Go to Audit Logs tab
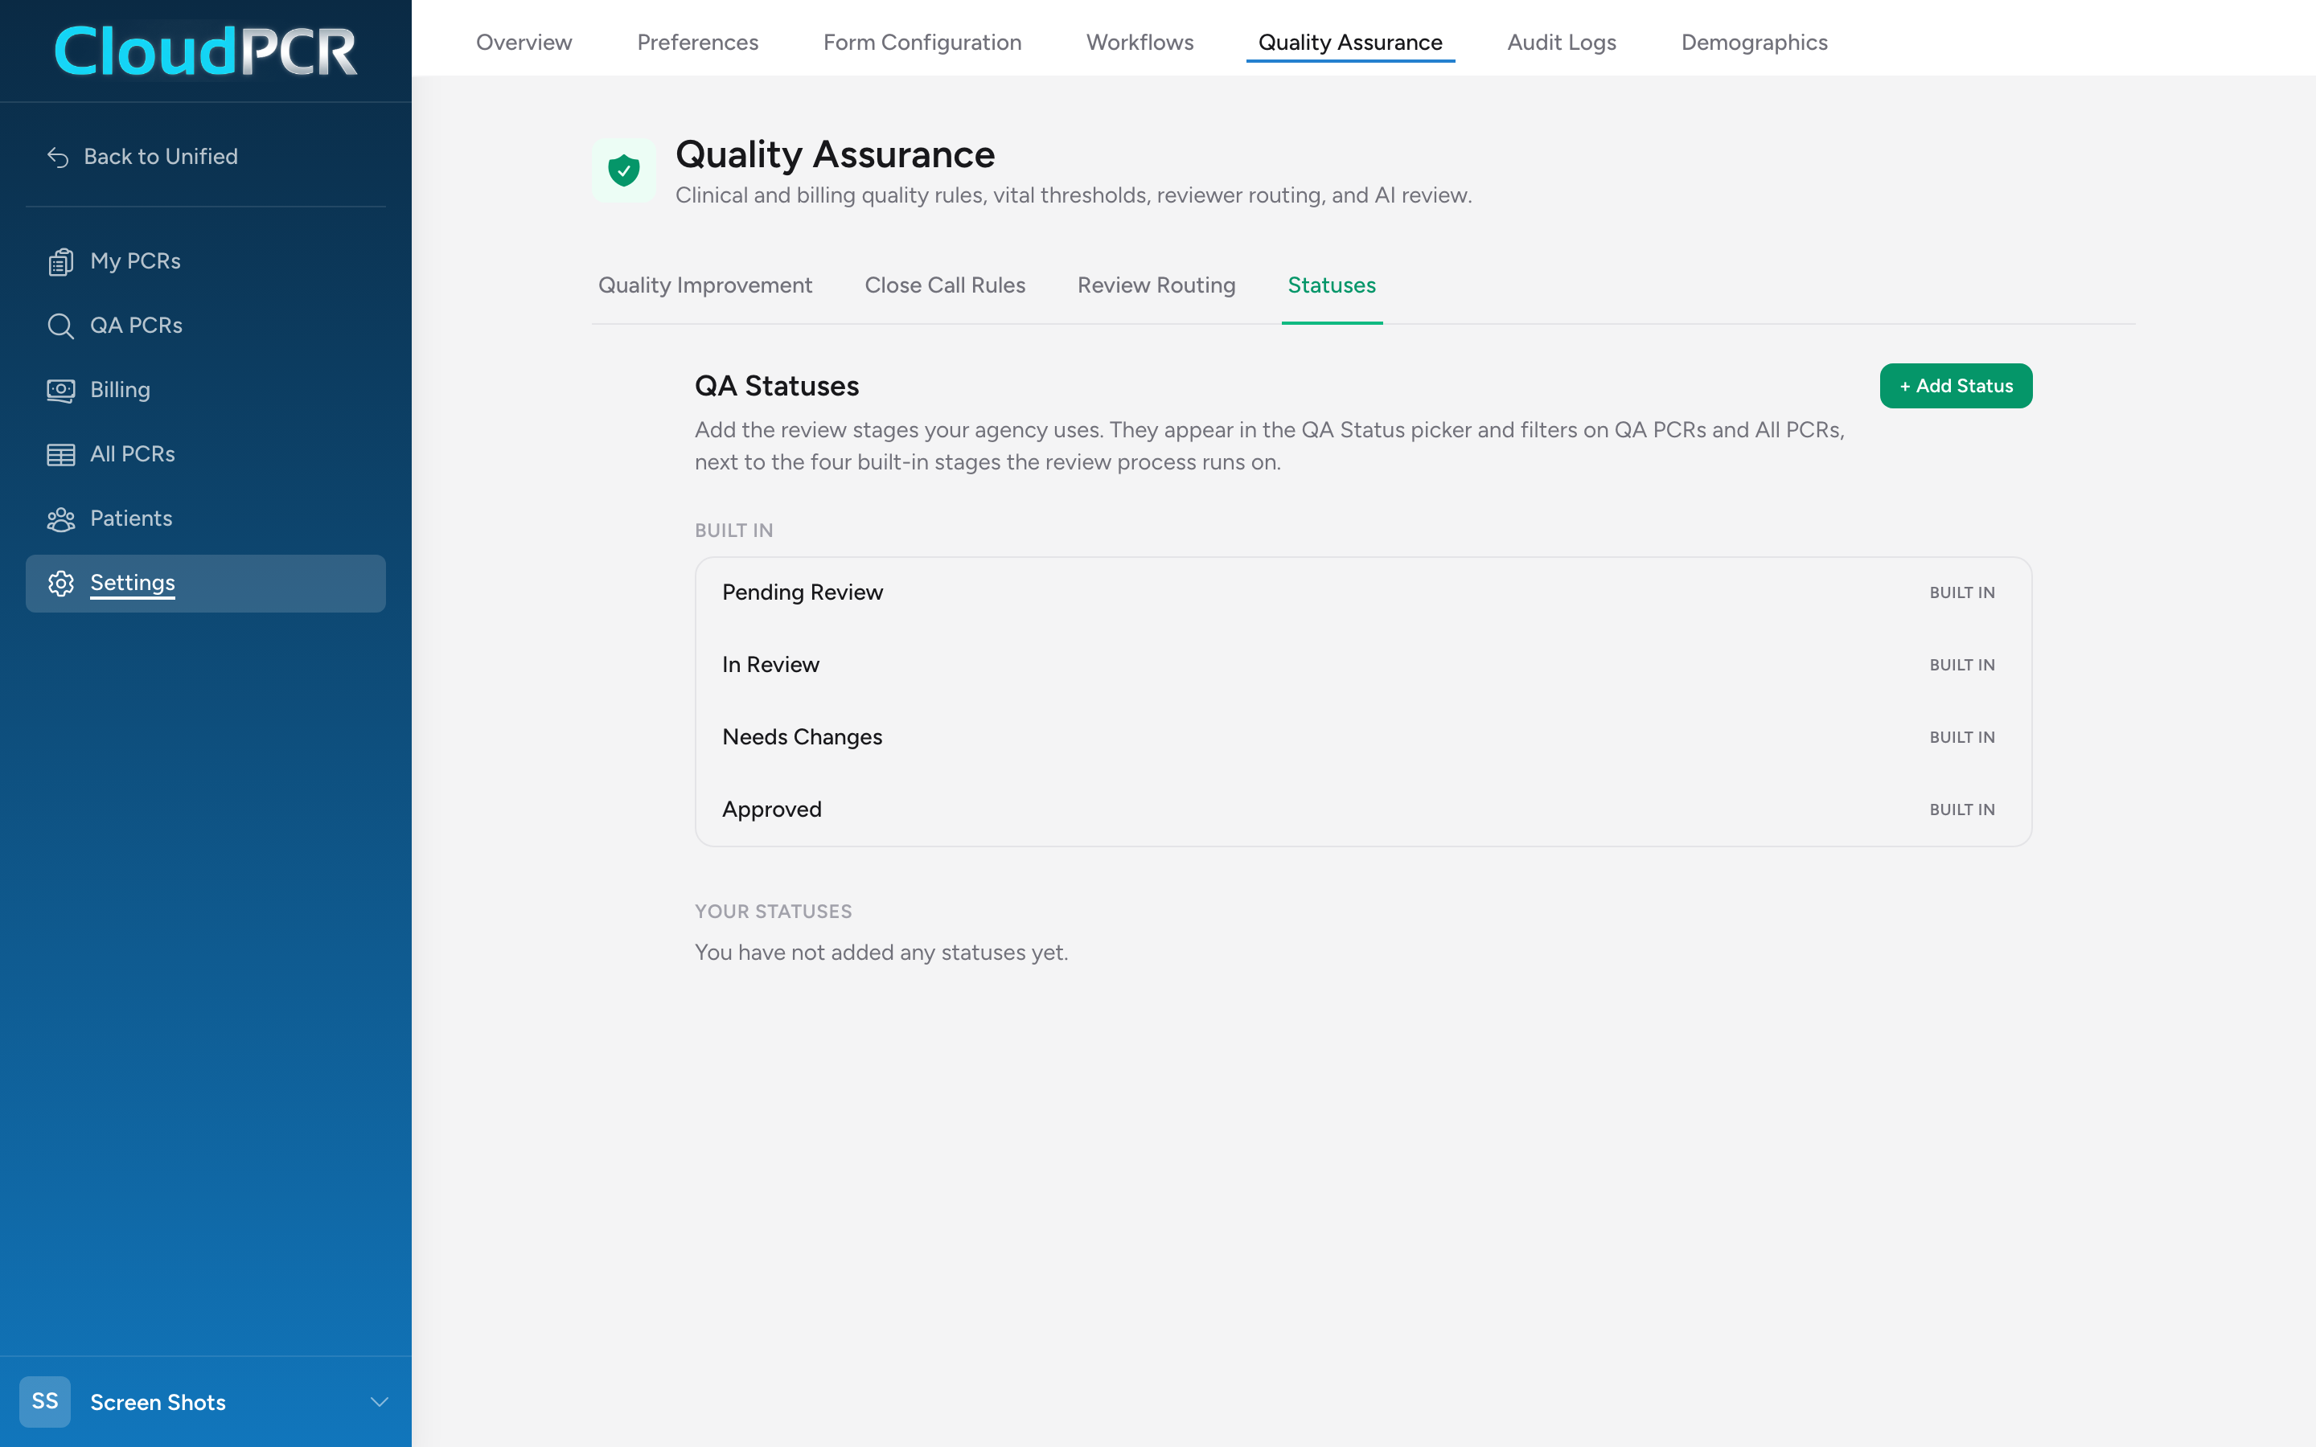Image resolution: width=2316 pixels, height=1447 pixels. coord(1562,42)
